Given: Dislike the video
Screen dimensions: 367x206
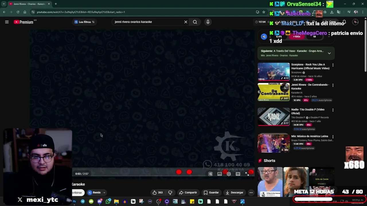Looking at the screenshot, I should (170, 193).
